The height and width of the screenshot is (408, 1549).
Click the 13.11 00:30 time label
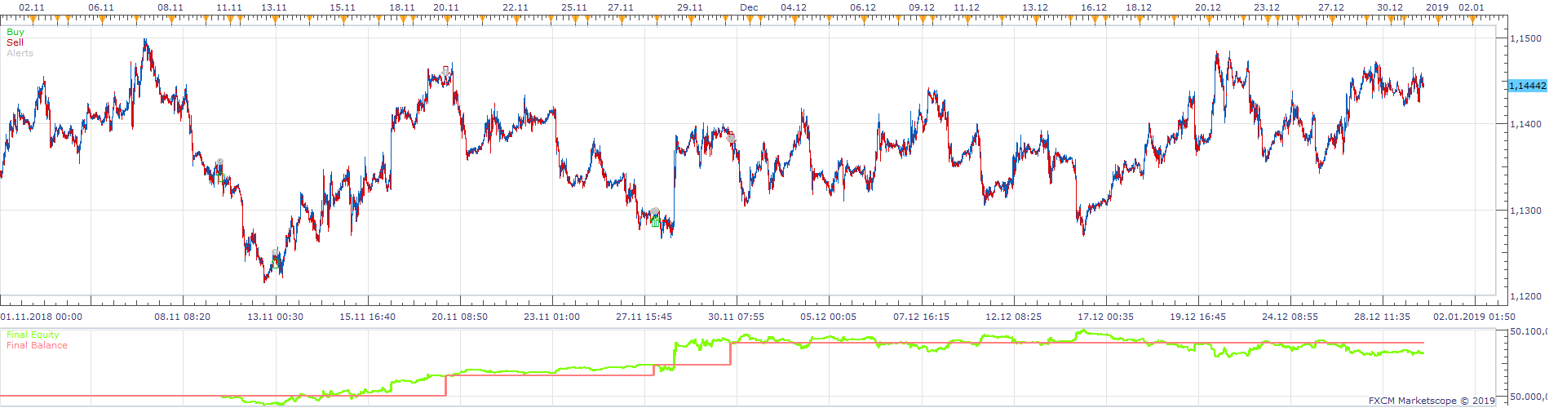click(276, 317)
